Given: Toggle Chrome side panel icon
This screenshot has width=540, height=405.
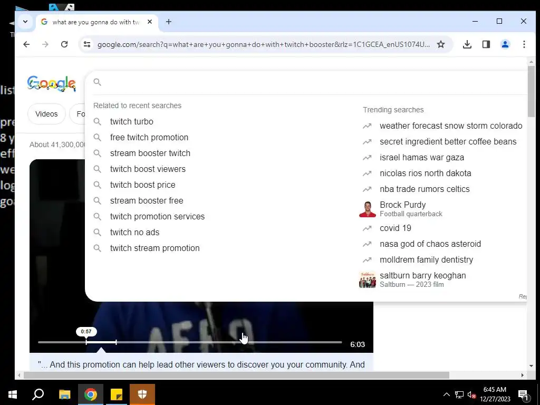Looking at the screenshot, I should (486, 44).
